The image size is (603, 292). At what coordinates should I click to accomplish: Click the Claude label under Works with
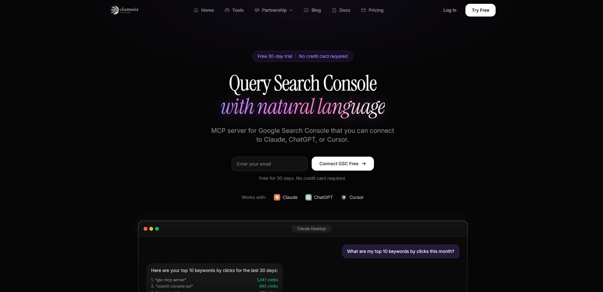pyautogui.click(x=290, y=197)
